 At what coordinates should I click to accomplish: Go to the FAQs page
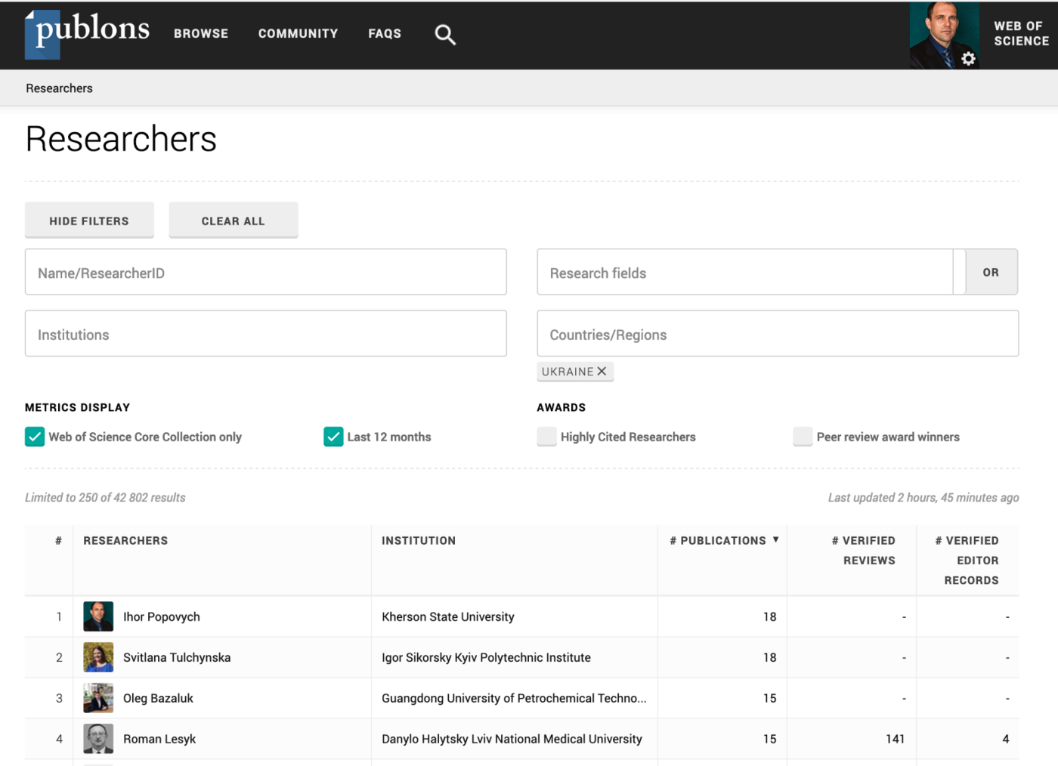coord(385,34)
